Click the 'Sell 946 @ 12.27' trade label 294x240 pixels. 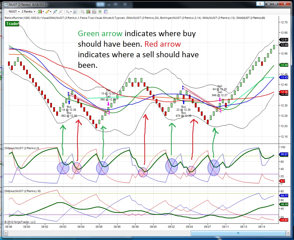pos(220,94)
